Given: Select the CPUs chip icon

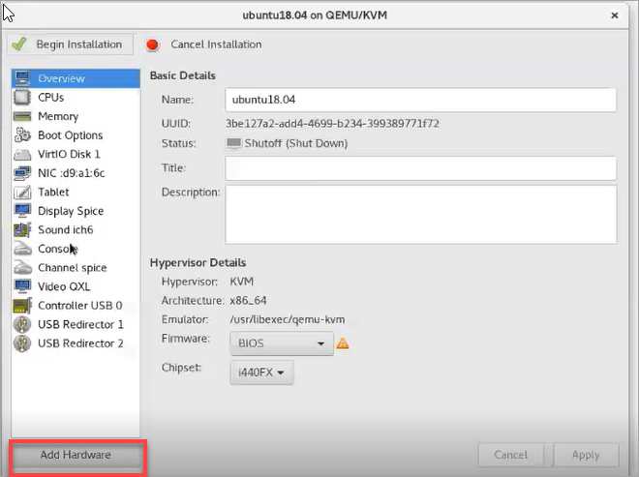Looking at the screenshot, I should tap(22, 98).
